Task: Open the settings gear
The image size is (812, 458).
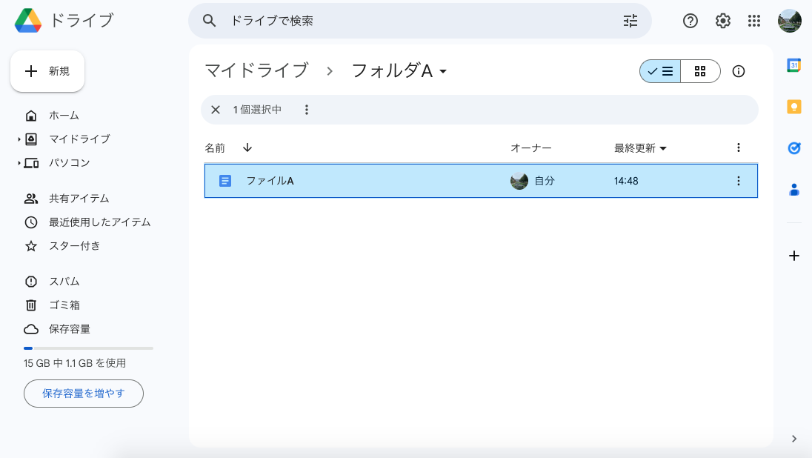Action: 722,21
